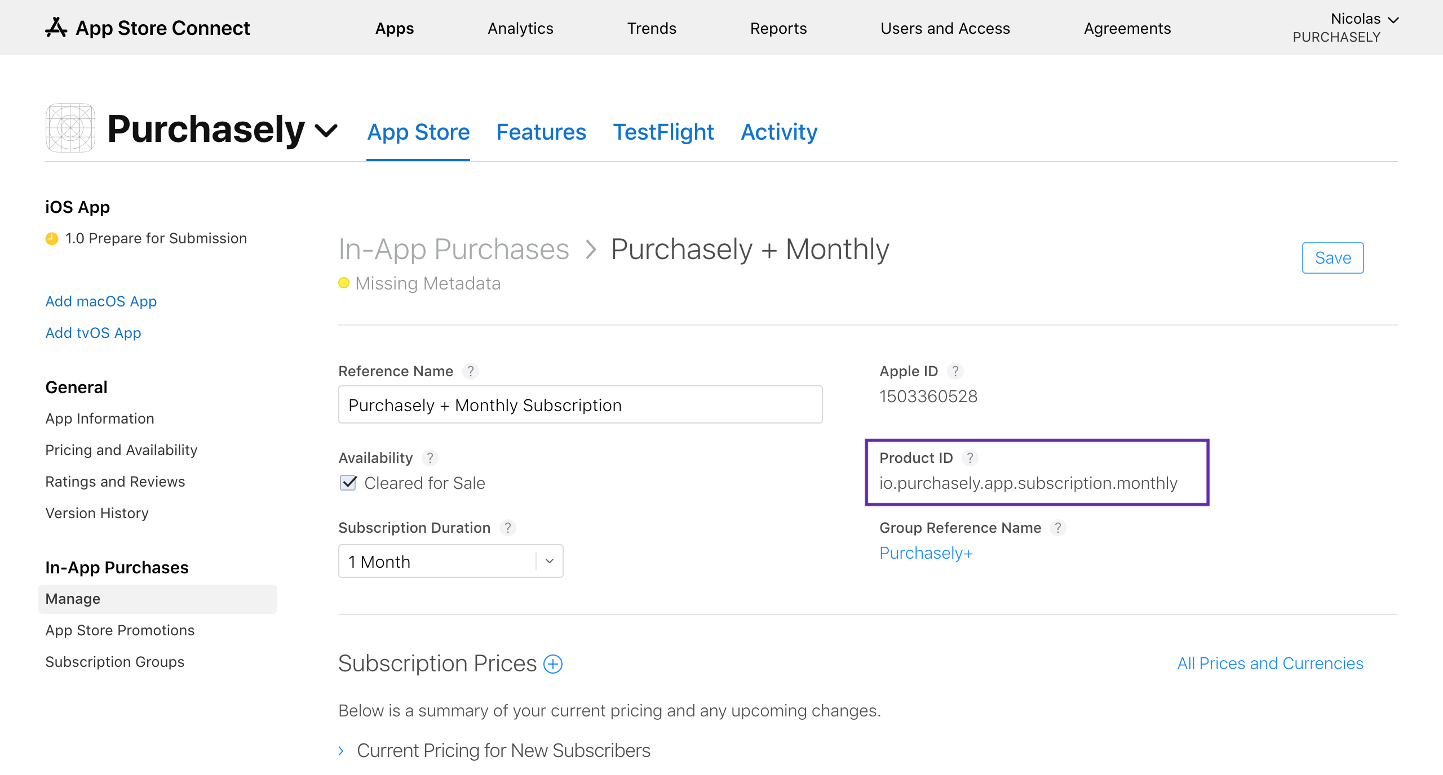Viewport: 1443px width, 775px height.
Task: Toggle the Cleared for Sale checkbox
Action: (x=348, y=483)
